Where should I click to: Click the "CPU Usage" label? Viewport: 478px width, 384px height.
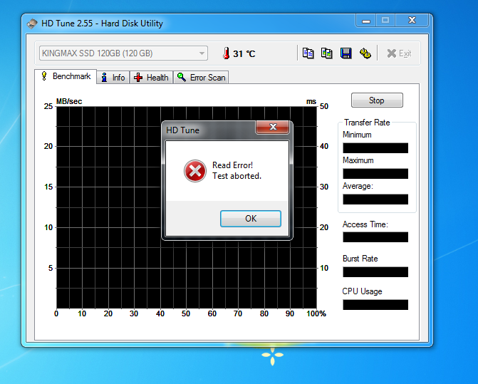point(362,291)
